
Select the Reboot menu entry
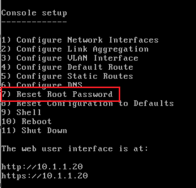click(x=27, y=121)
